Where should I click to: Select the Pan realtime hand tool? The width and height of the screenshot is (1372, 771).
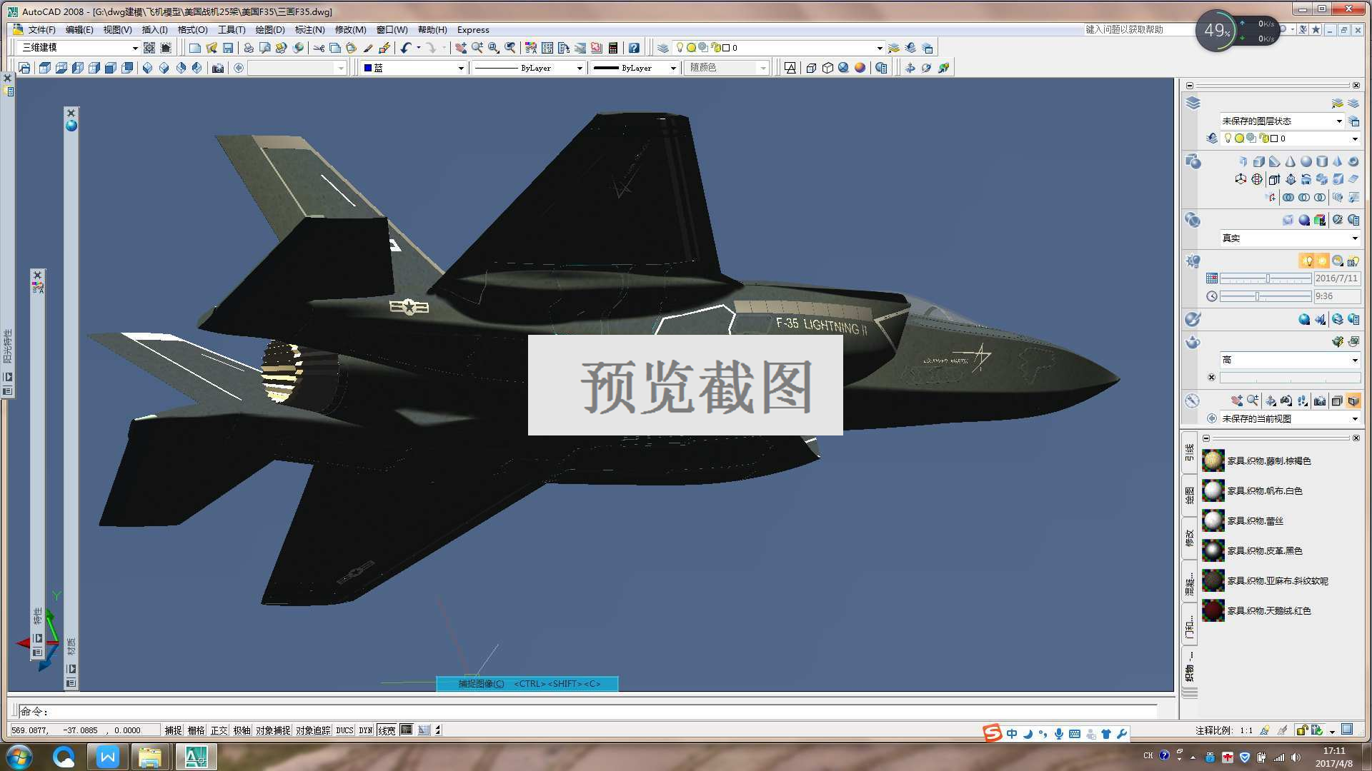(460, 48)
